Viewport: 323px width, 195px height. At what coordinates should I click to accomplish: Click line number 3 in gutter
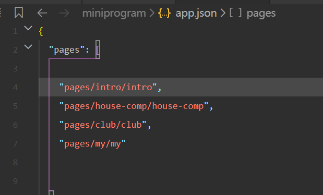[x=15, y=69]
